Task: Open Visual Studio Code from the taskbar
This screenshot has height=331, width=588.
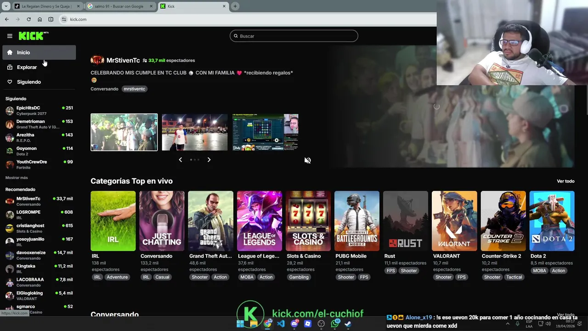Action: [x=281, y=324]
